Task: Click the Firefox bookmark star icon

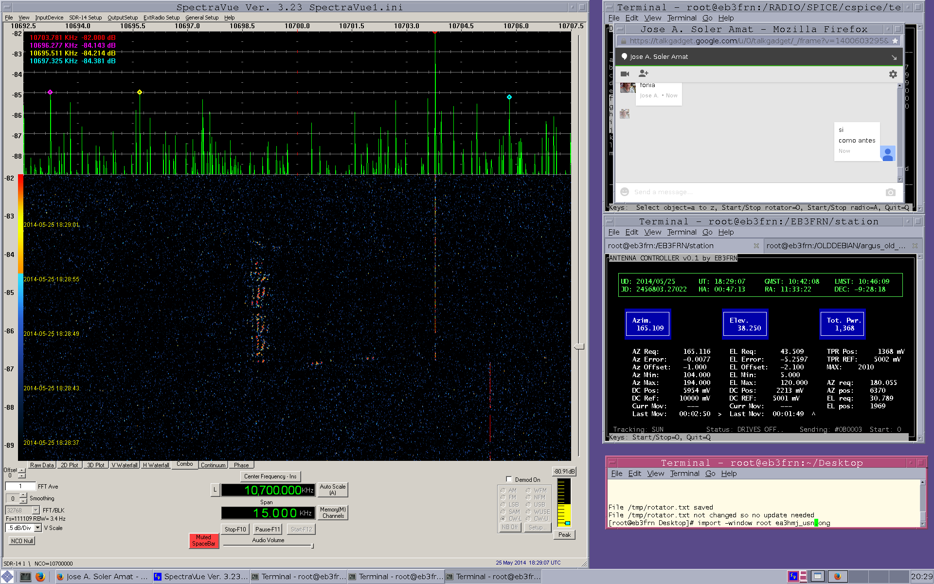Action: pos(895,41)
